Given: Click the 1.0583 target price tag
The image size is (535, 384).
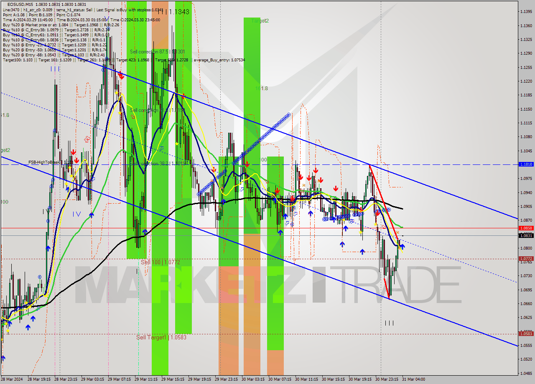Looking at the screenshot, I should pos(526,334).
